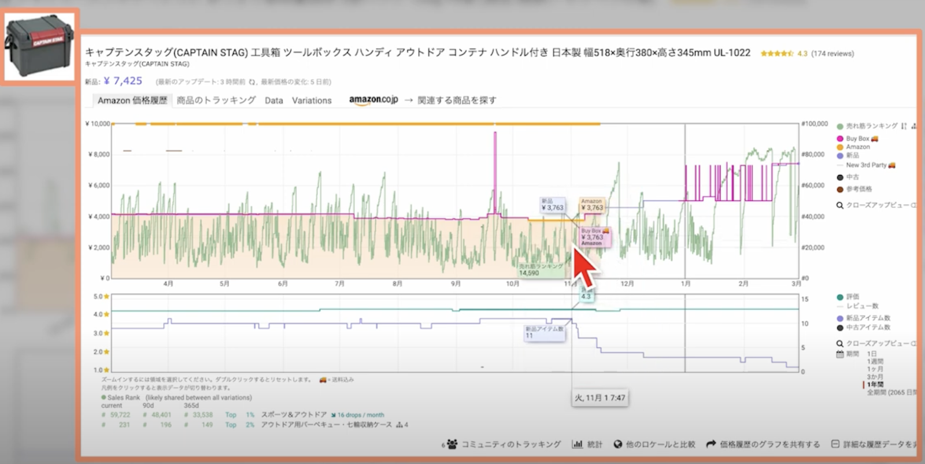Screen dimensions: 925x464
Task: Open the Variations tab
Action: (x=312, y=101)
